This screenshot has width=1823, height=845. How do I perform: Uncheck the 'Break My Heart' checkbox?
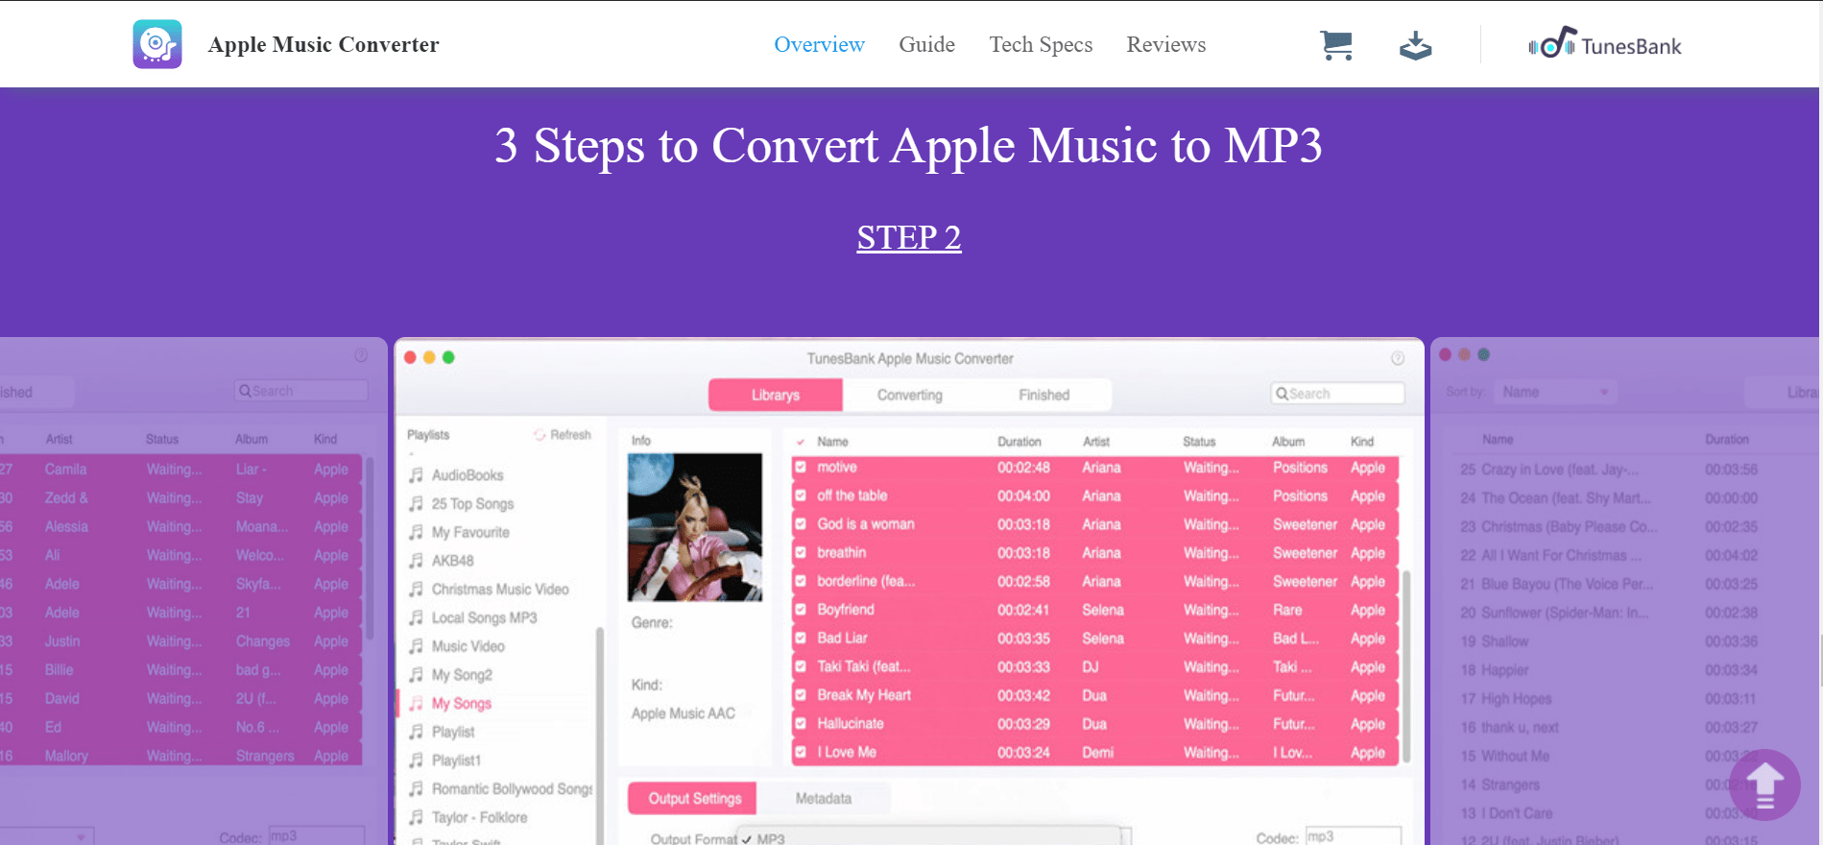click(801, 695)
